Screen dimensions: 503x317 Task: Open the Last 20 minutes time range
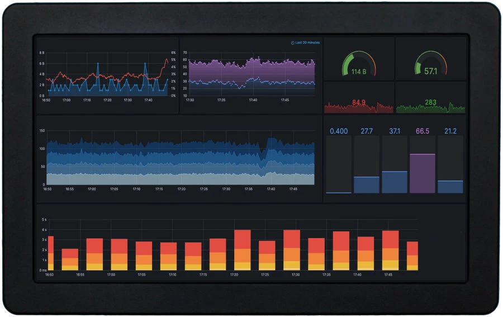click(307, 42)
